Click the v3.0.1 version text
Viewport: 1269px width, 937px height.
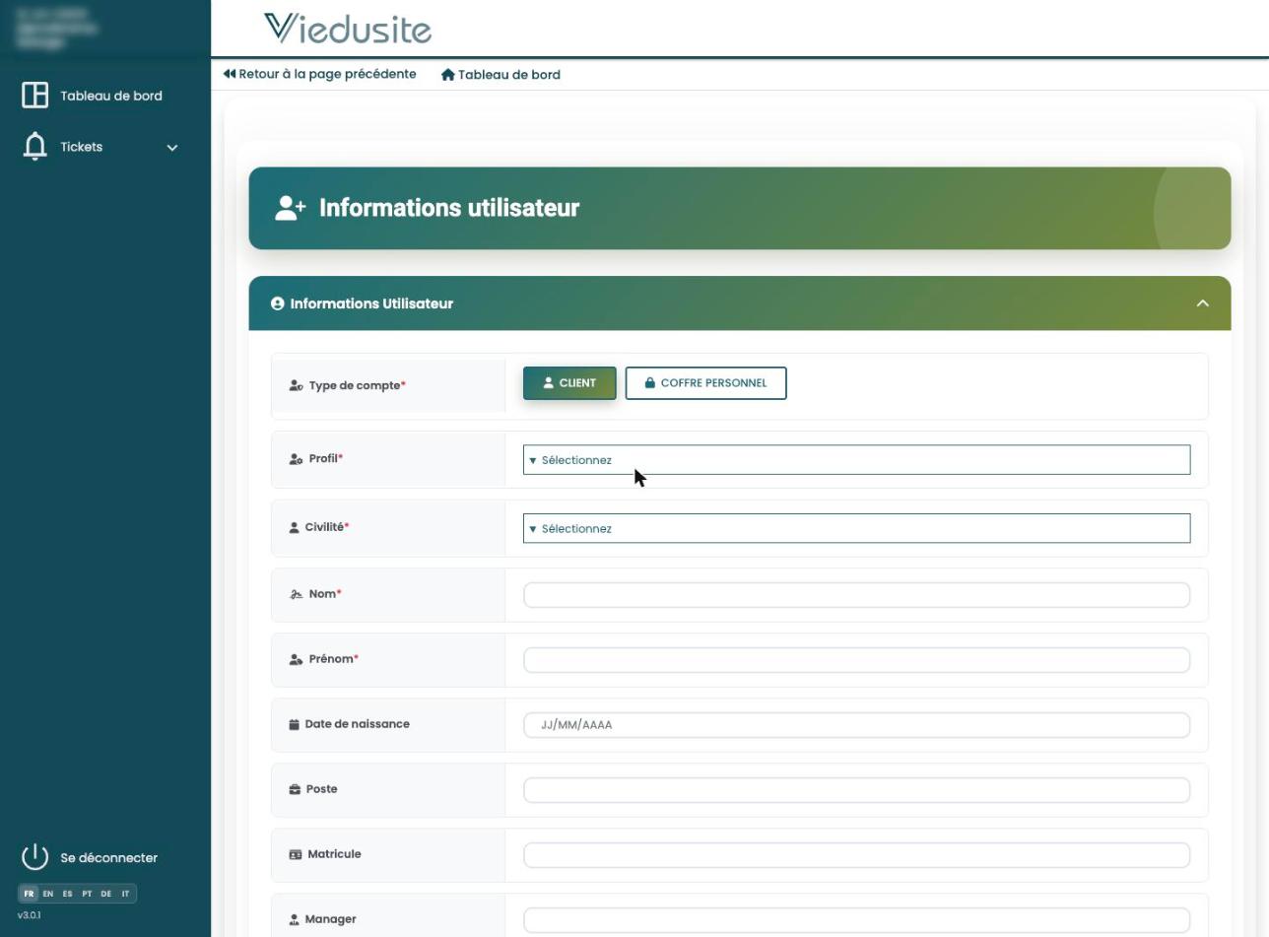[29, 915]
